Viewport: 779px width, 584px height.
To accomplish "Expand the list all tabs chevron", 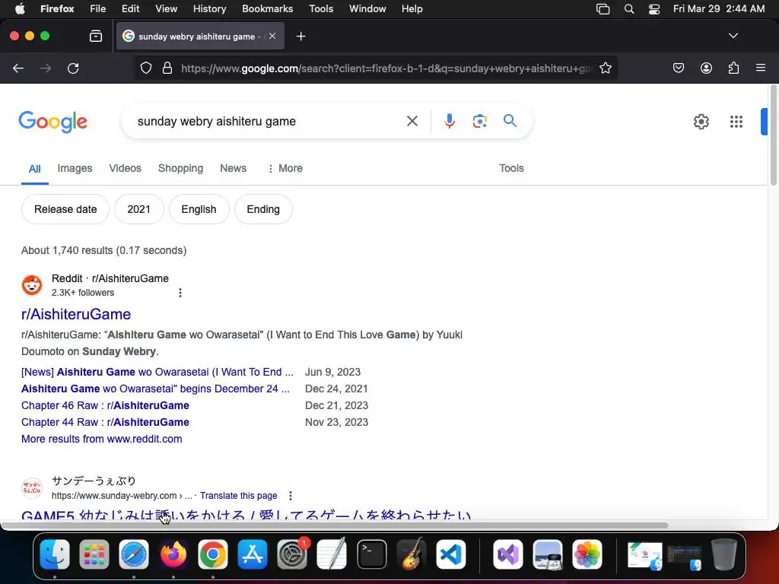I will [x=733, y=36].
